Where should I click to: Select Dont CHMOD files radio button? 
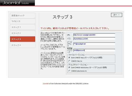tap(69, 58)
